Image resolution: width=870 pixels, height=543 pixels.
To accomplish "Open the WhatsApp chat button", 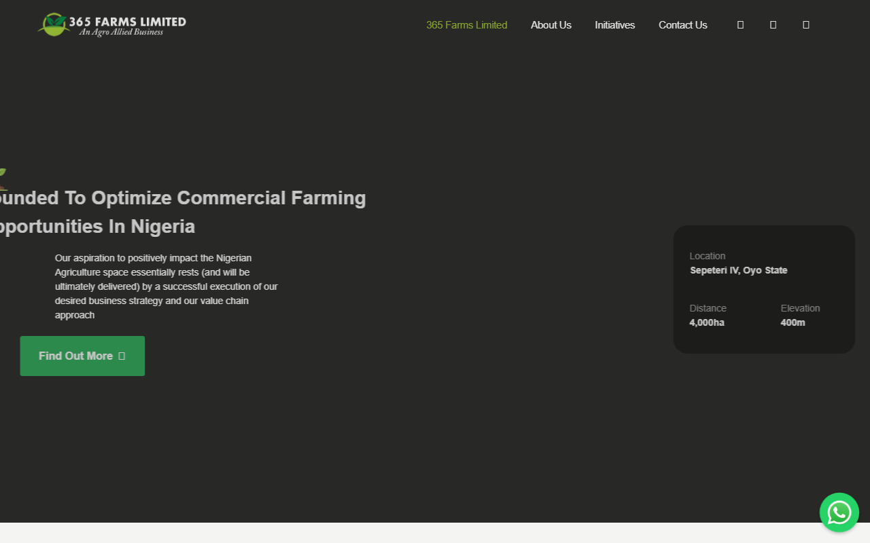I will (839, 512).
